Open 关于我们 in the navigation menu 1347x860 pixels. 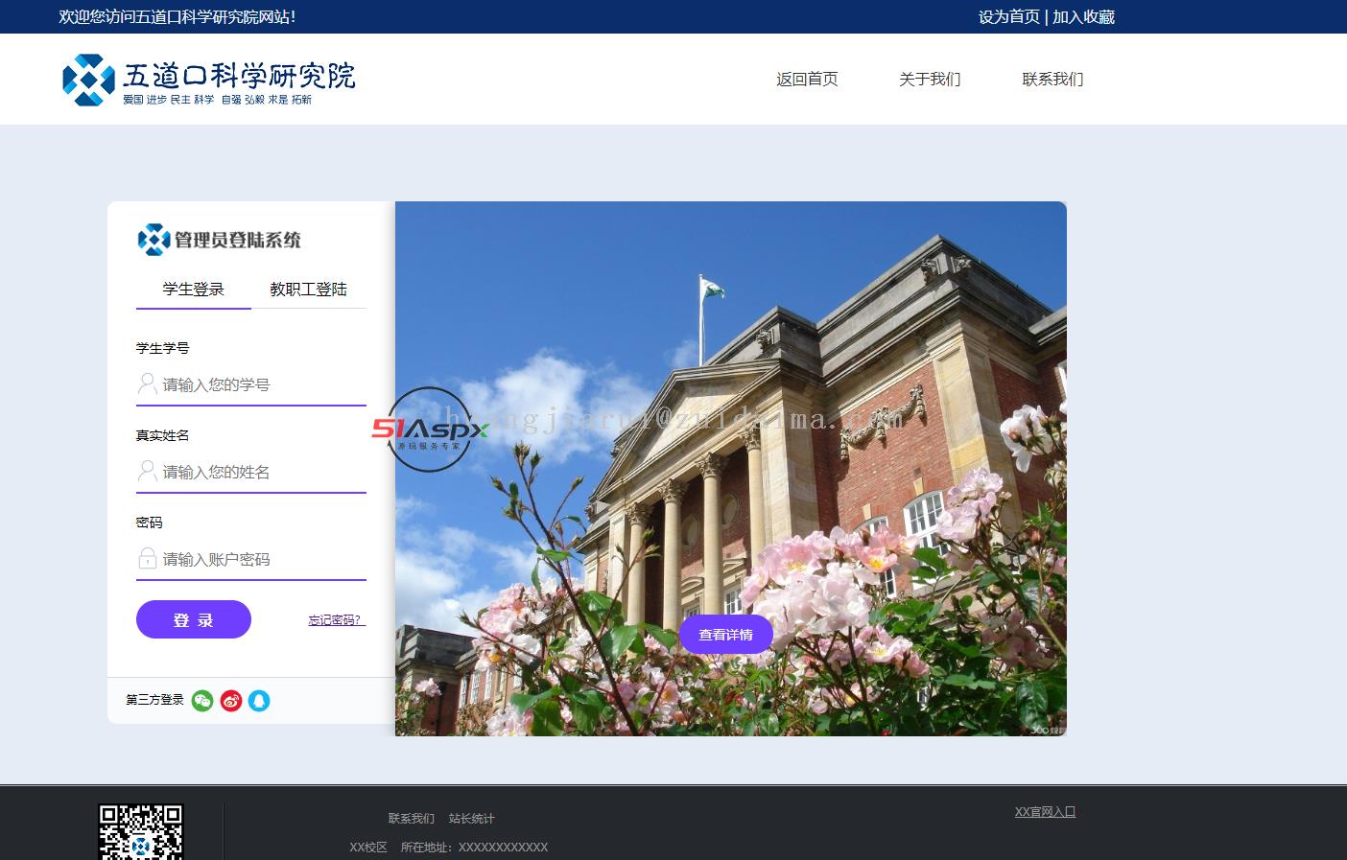click(x=930, y=80)
